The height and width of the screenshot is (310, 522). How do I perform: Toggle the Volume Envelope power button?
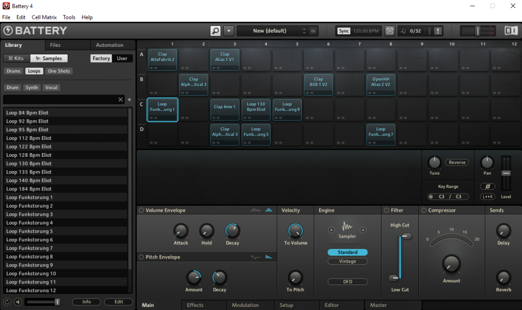[x=141, y=210]
